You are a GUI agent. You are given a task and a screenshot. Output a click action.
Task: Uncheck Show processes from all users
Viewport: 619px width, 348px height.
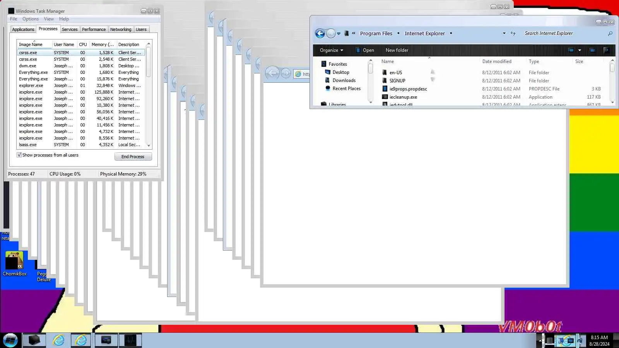[19, 155]
